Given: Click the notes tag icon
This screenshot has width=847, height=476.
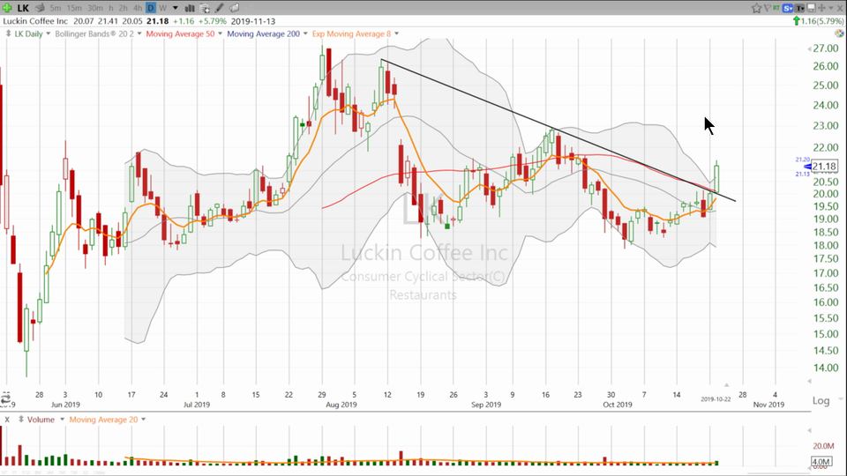Looking at the screenshot, I should (235, 8).
